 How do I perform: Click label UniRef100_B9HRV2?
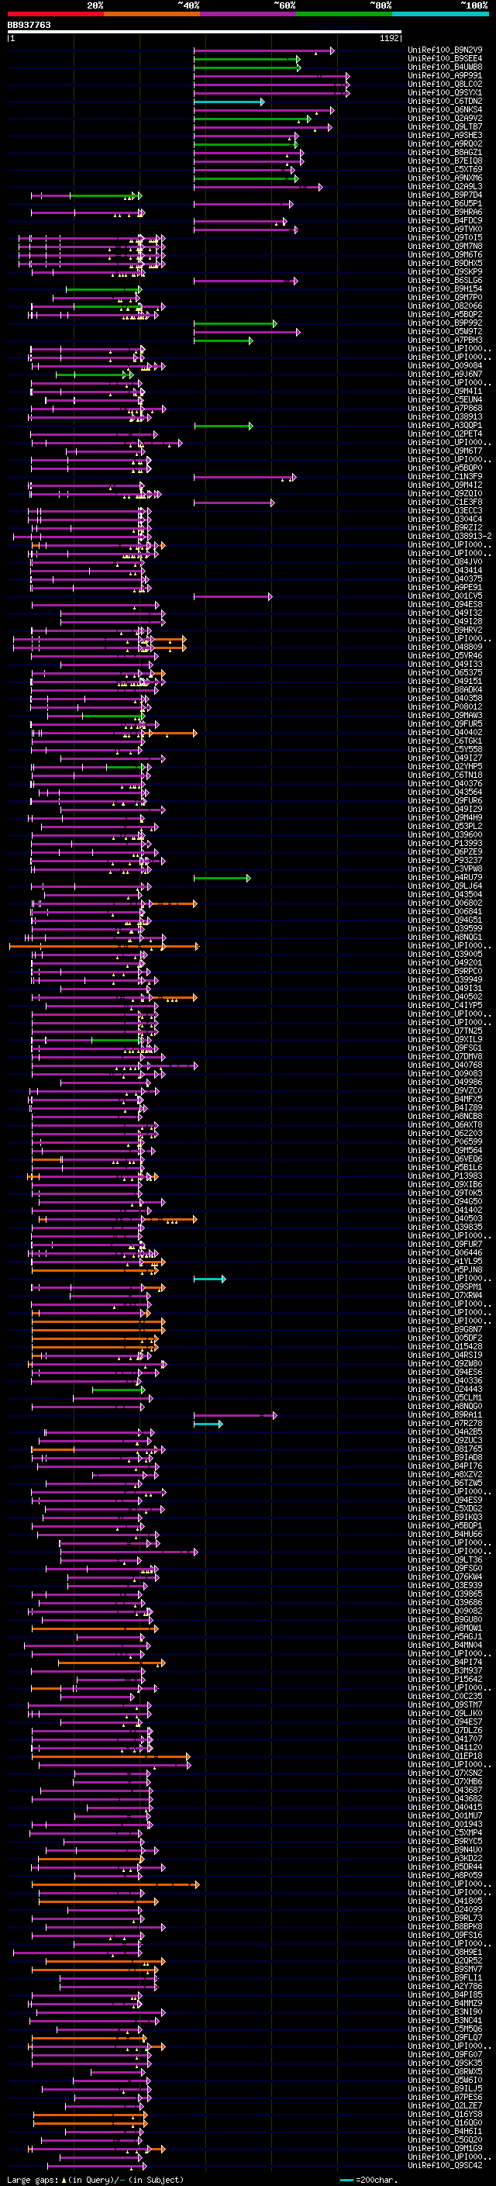[x=445, y=630]
